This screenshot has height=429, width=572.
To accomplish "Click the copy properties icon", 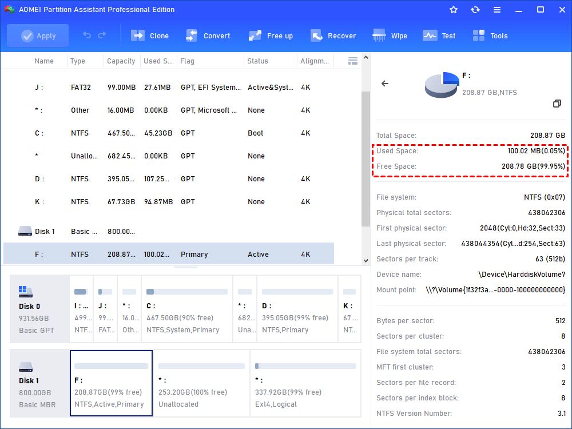I will click(557, 104).
